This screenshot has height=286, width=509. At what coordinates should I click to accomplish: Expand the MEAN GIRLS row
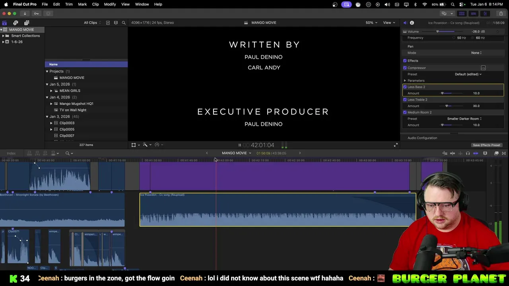51,91
